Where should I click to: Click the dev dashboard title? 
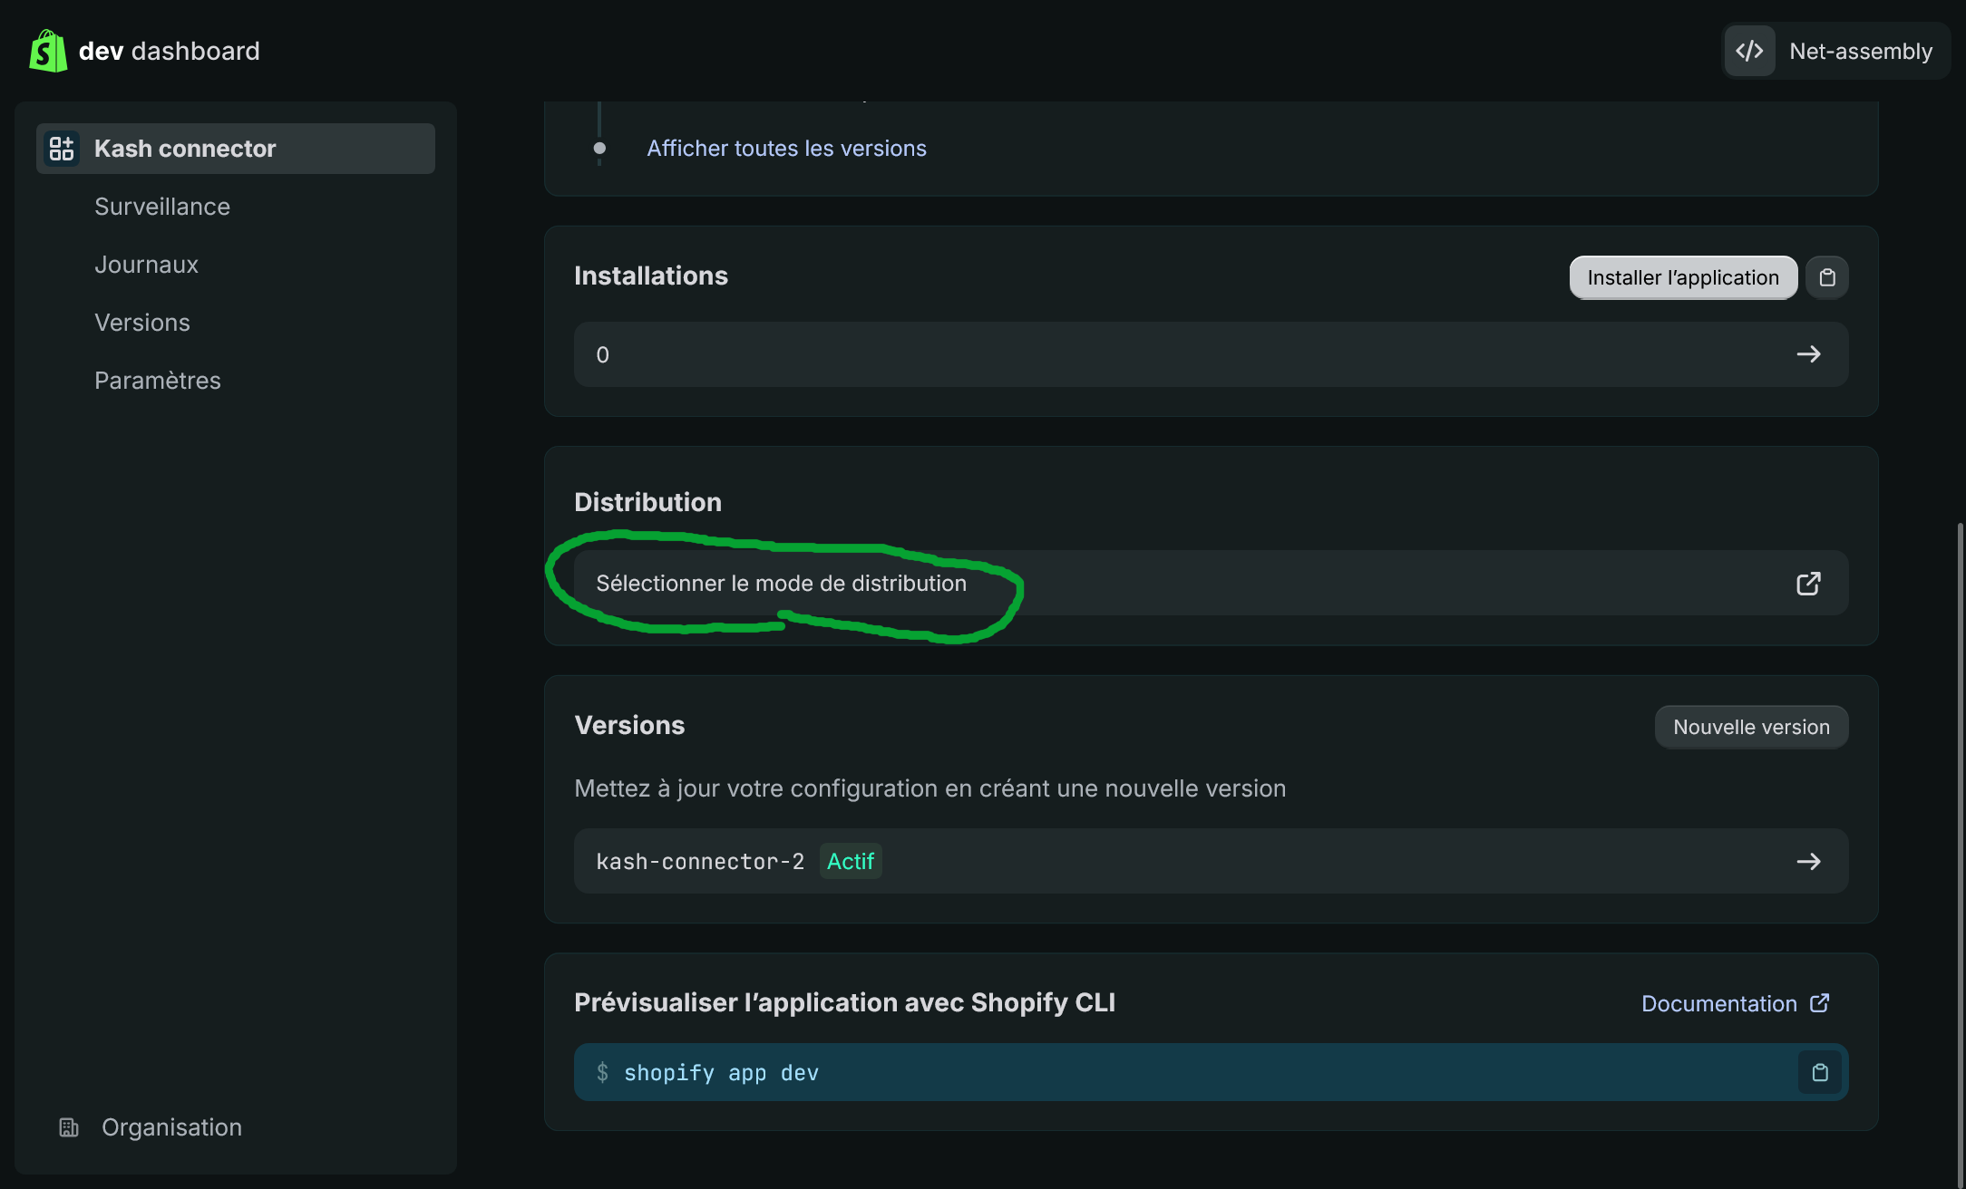click(169, 51)
